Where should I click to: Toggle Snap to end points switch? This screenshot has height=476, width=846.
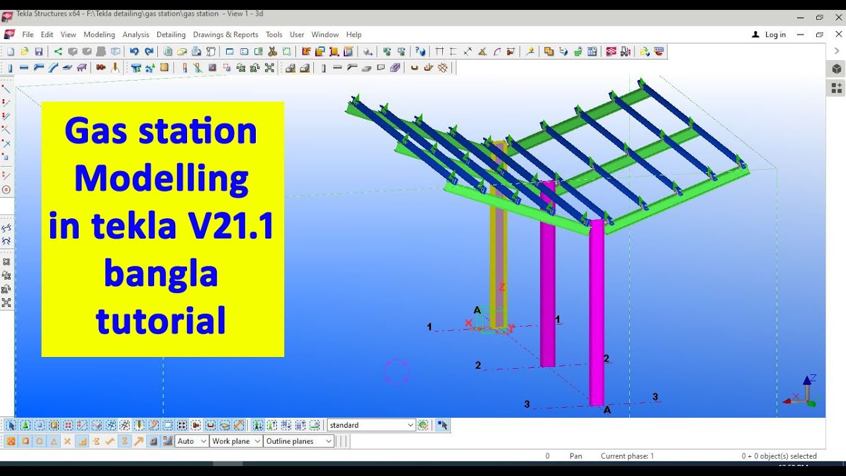(x=25, y=441)
